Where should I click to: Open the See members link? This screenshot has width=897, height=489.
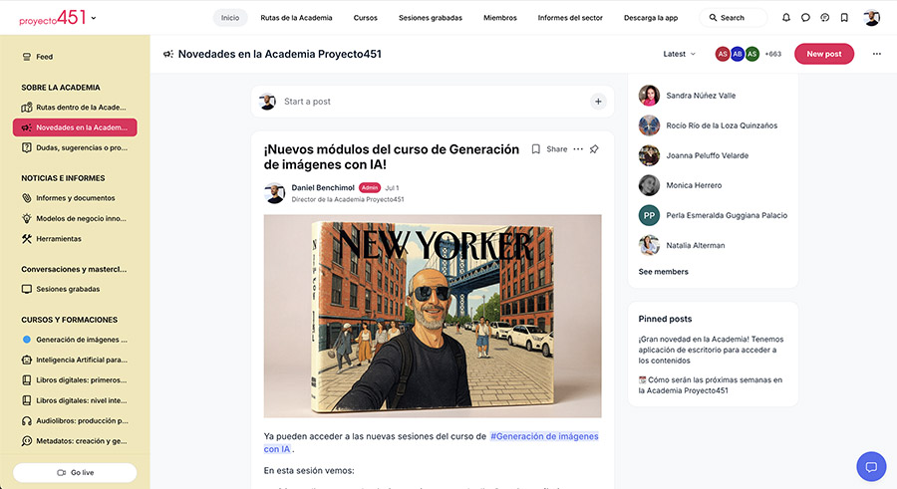coord(663,272)
